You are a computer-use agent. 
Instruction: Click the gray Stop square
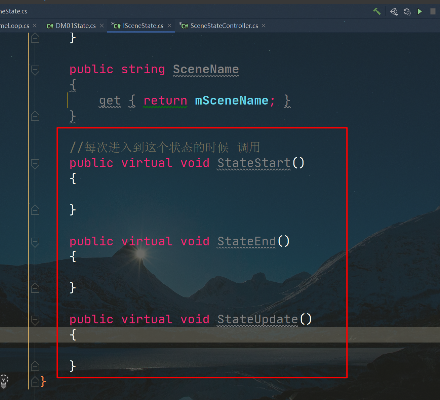pyautogui.click(x=433, y=11)
